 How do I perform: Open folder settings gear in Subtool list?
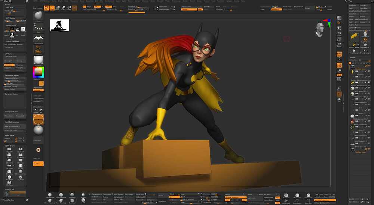tap(365, 66)
